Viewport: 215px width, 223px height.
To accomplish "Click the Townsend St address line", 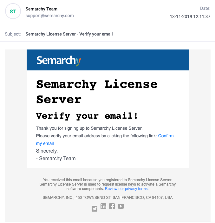I will click(x=107, y=198).
